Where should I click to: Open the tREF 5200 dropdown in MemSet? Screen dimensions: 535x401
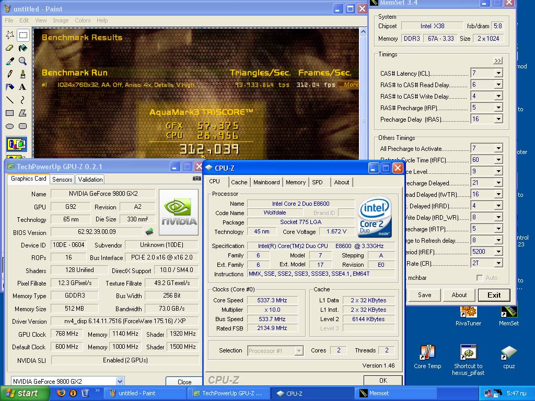(x=498, y=252)
